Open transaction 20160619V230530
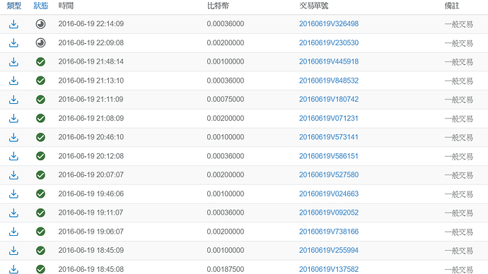488x274 pixels. click(329, 43)
